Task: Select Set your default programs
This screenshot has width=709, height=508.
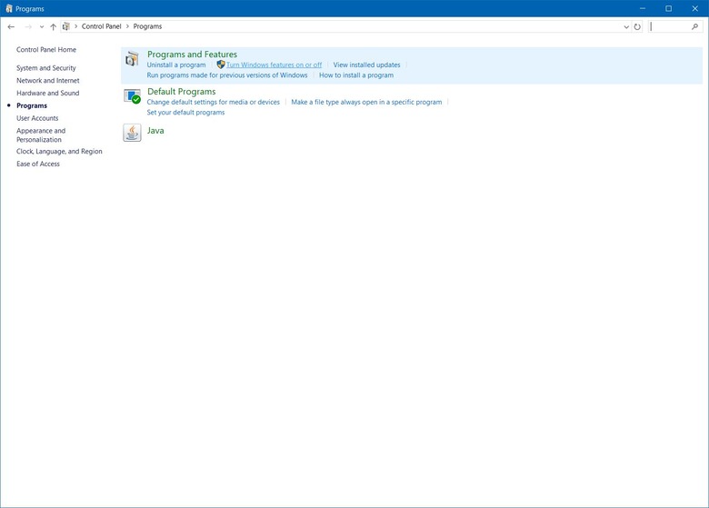Action: [185, 113]
